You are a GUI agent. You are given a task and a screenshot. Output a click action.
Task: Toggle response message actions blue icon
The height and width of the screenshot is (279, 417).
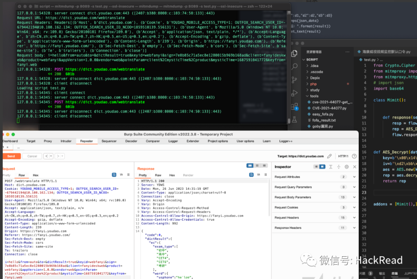(x=251, y=175)
